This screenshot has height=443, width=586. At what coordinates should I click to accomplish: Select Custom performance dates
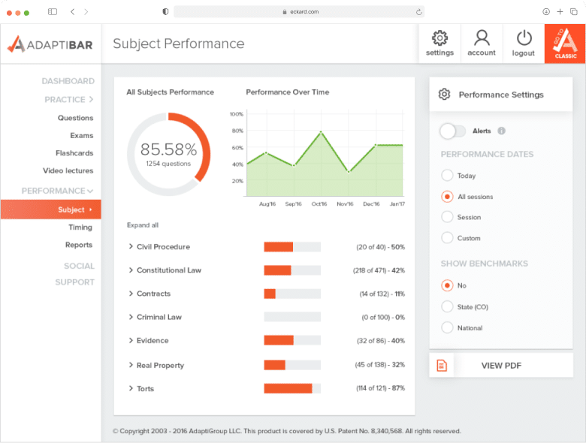(x=447, y=238)
